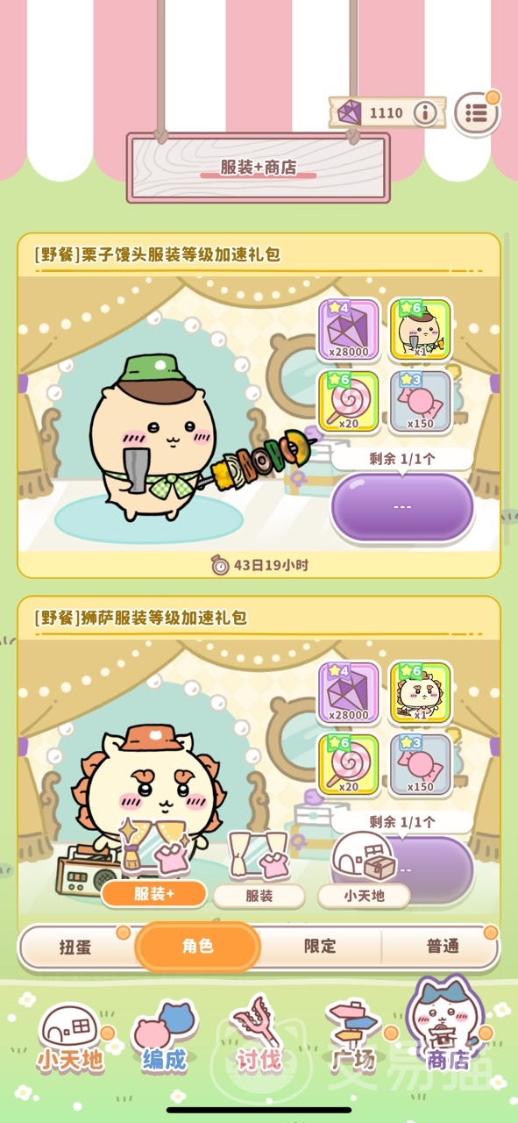518x1123 pixels.
Task: Select the x28000 purple gem reward in chestnut pack
Action: tap(348, 330)
